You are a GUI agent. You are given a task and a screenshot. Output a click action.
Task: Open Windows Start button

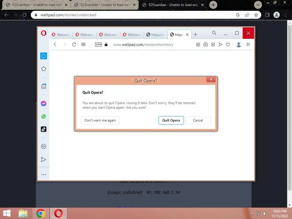(7, 213)
